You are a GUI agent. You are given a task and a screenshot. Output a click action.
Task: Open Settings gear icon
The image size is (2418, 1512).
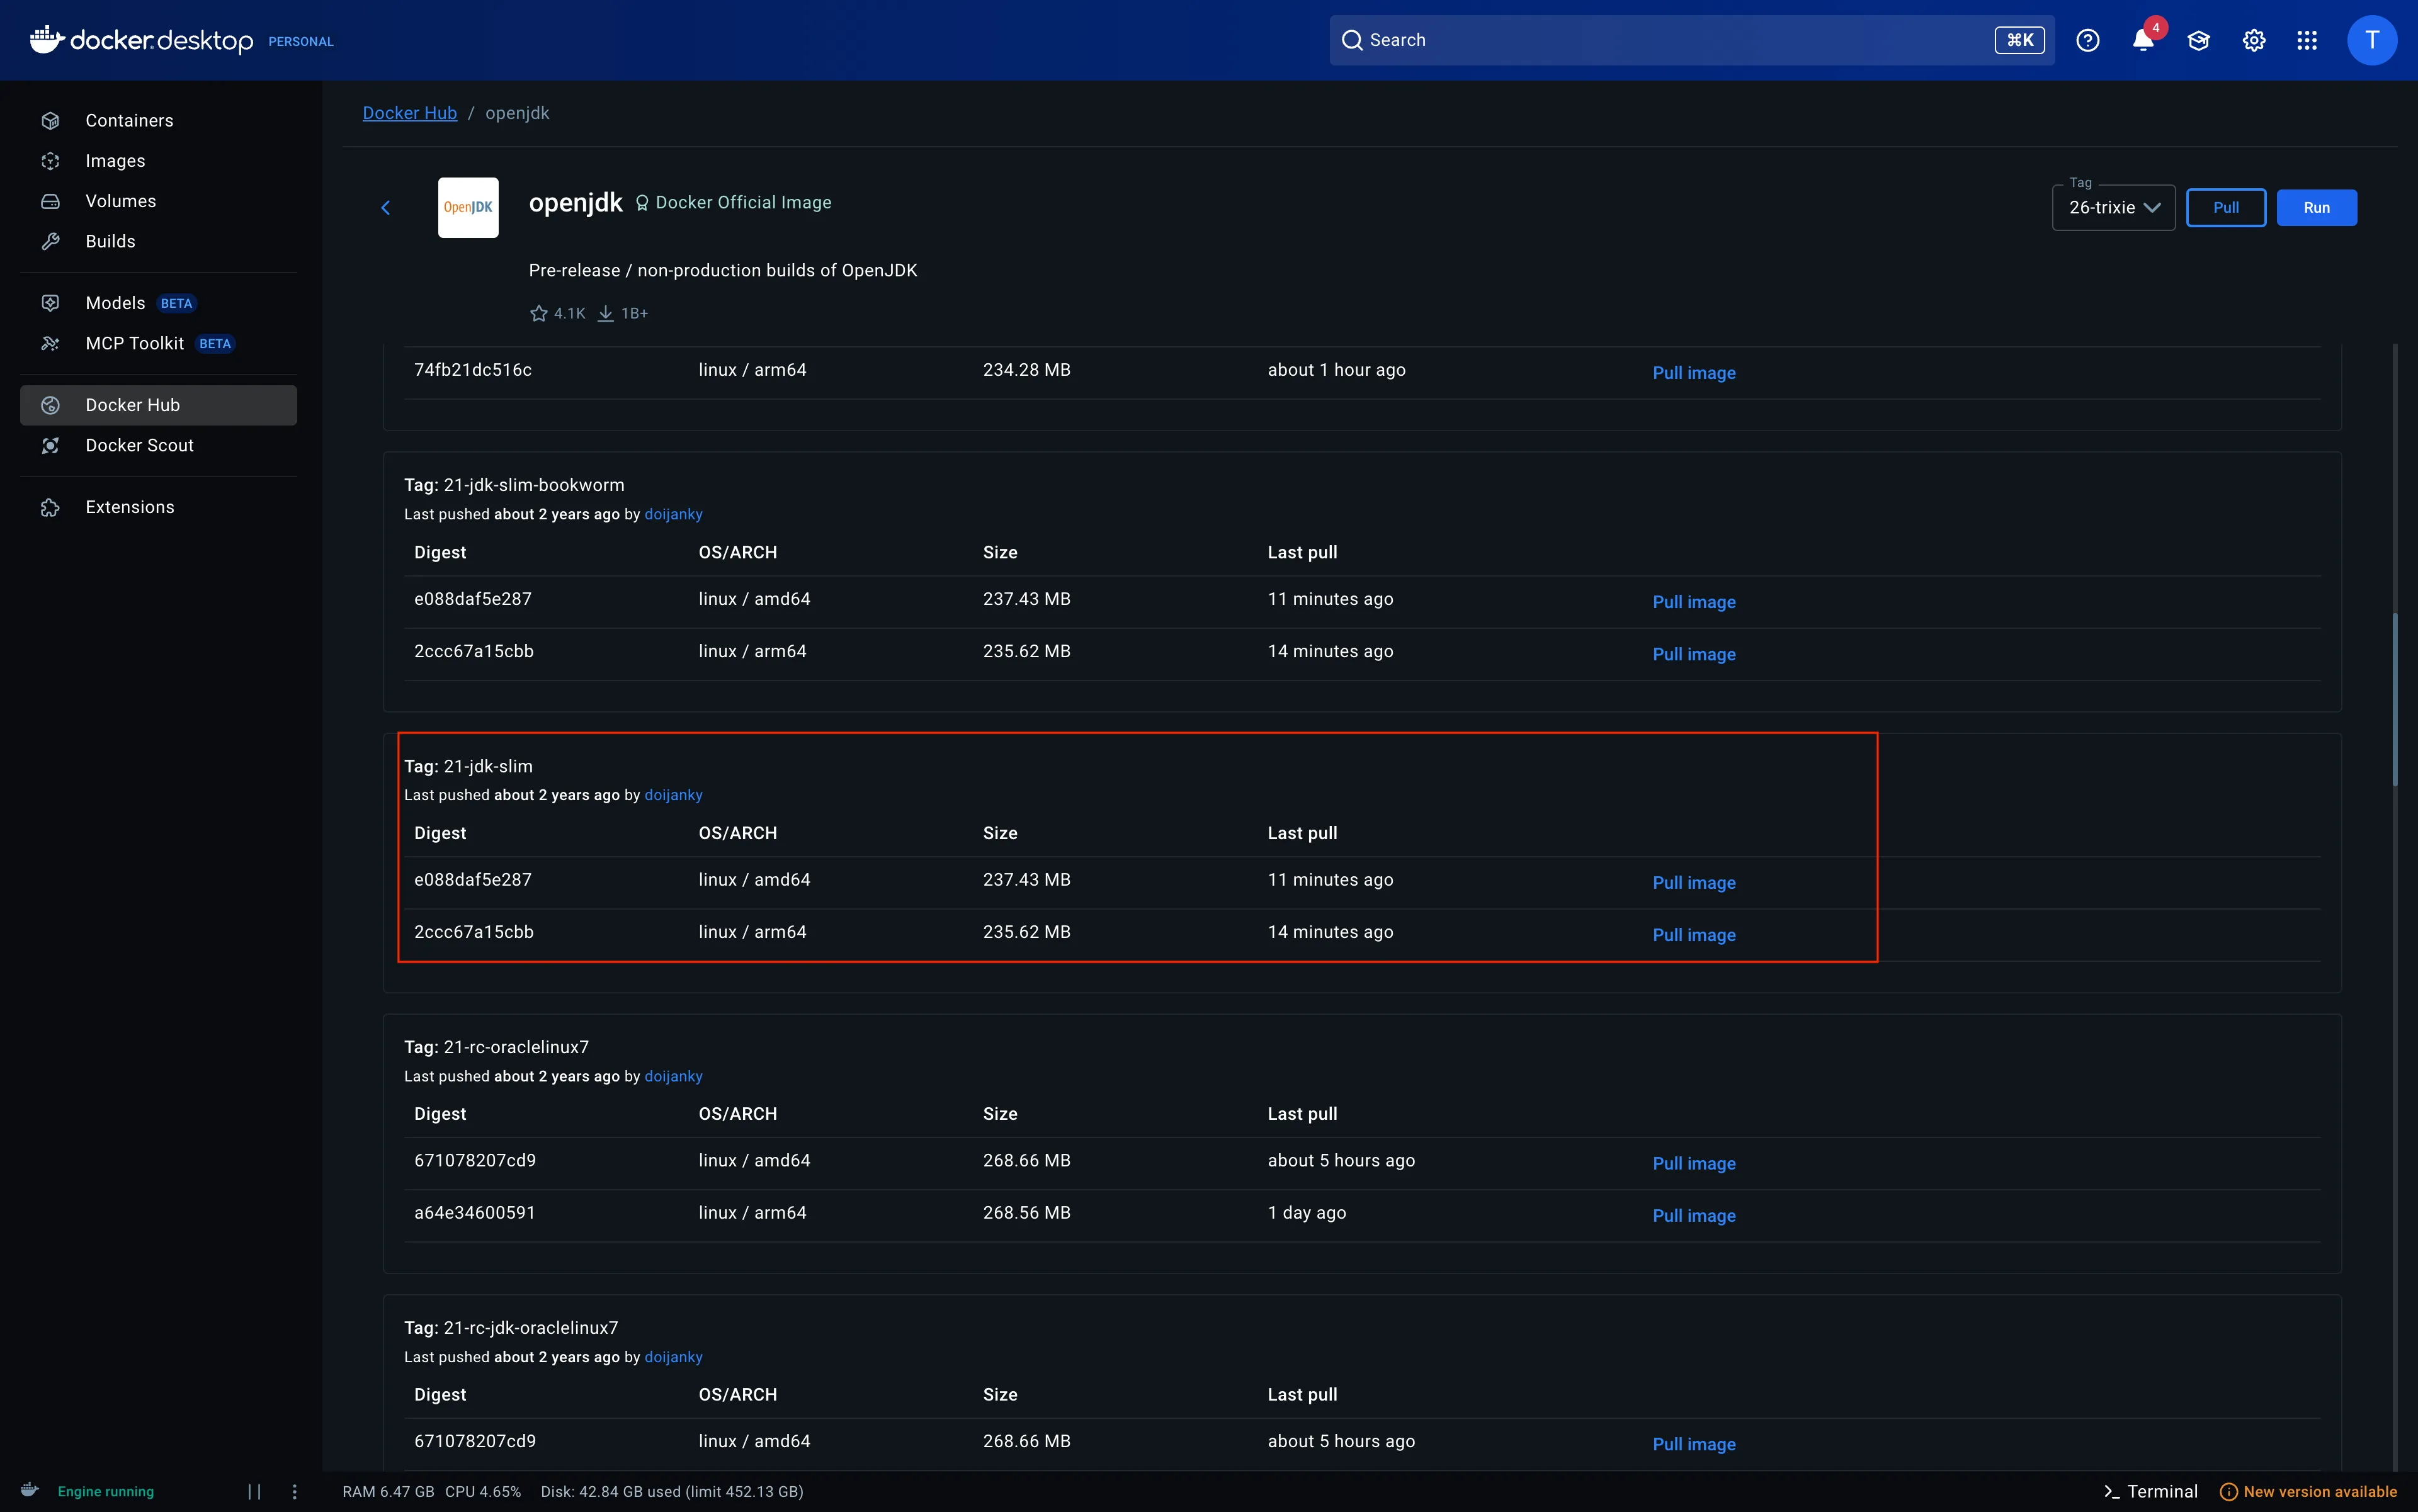(x=2254, y=40)
